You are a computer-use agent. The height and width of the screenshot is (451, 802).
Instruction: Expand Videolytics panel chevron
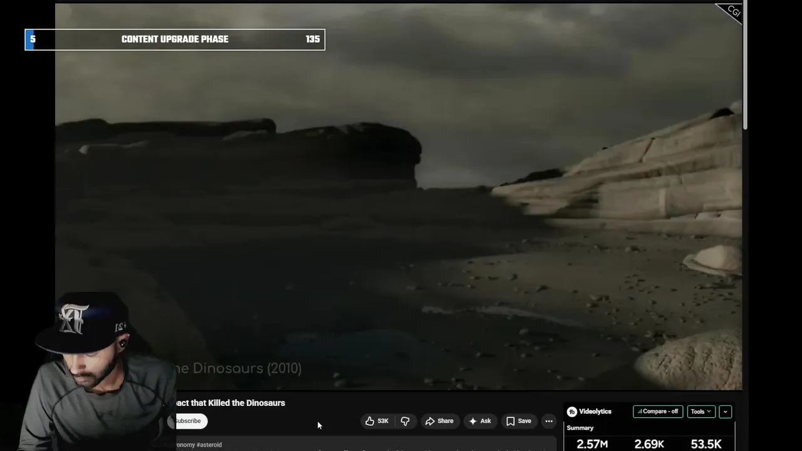(x=725, y=412)
